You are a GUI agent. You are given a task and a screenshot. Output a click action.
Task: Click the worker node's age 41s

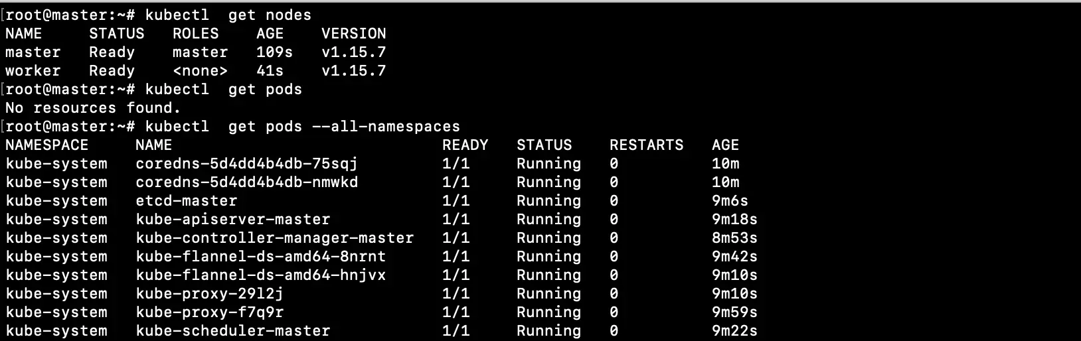click(270, 70)
